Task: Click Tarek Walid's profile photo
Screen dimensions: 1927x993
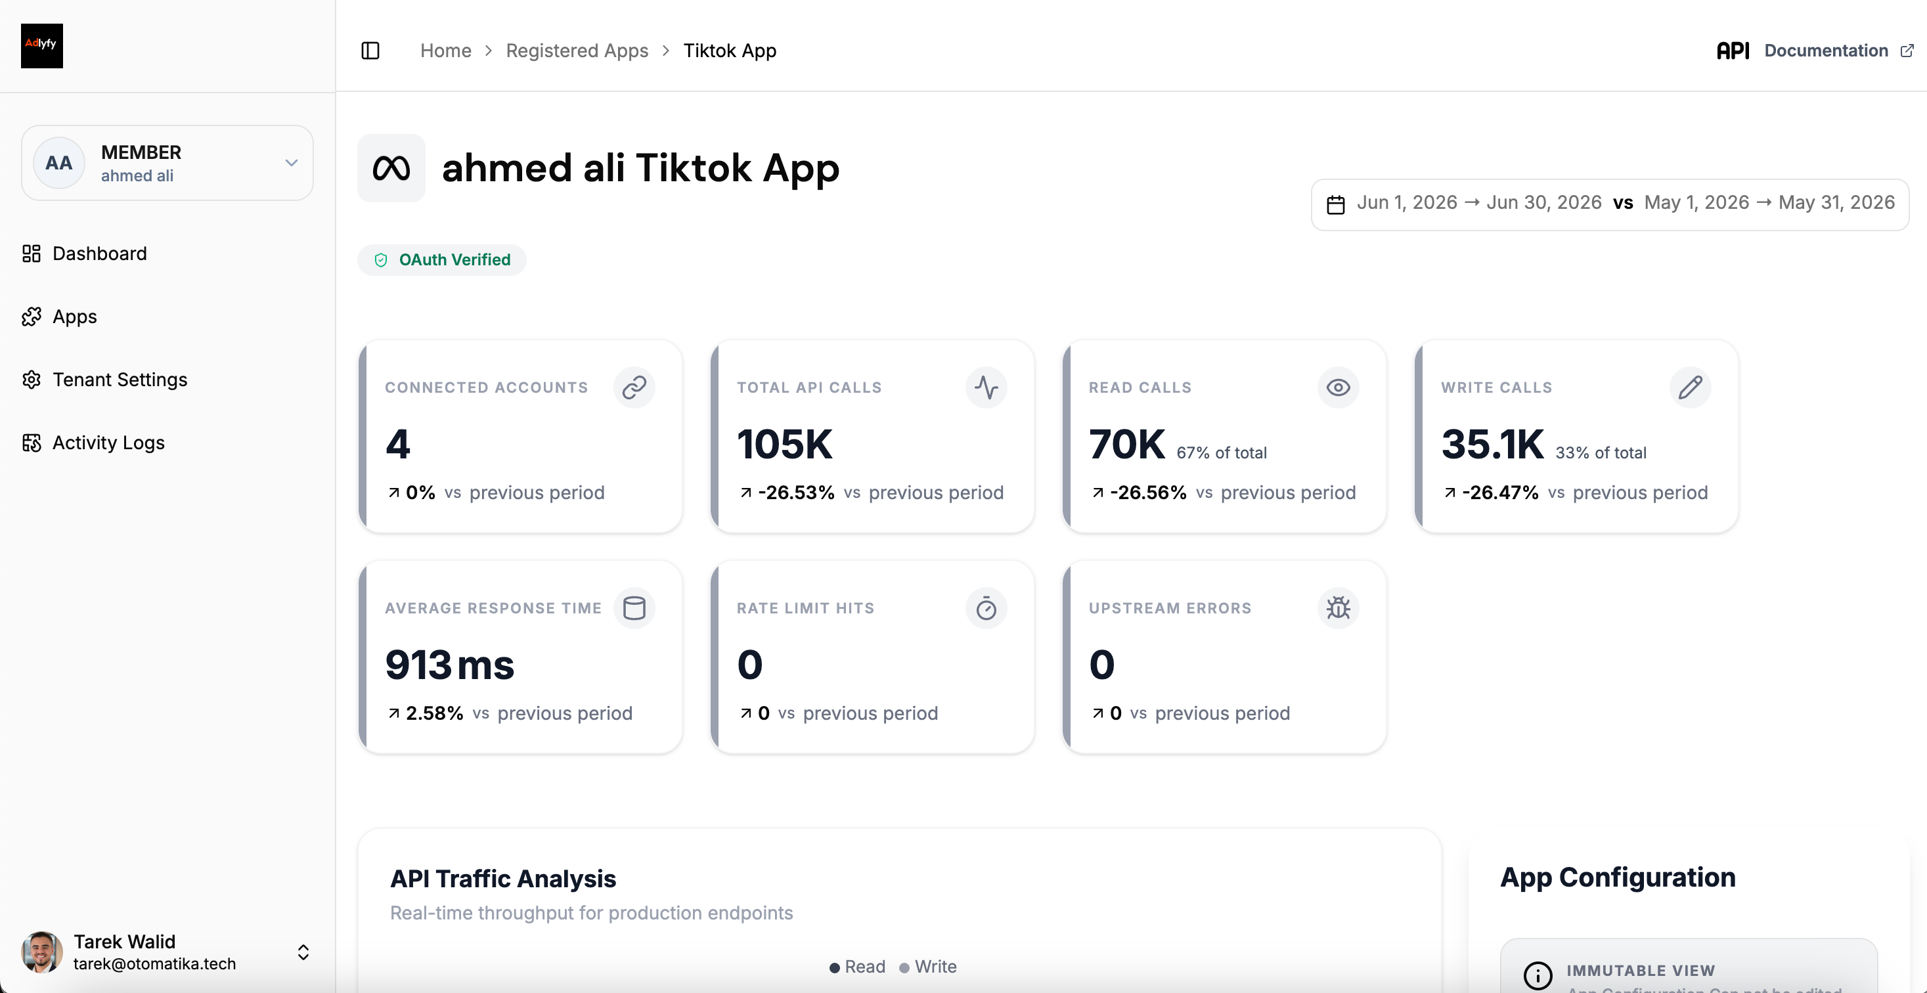Action: tap(42, 952)
